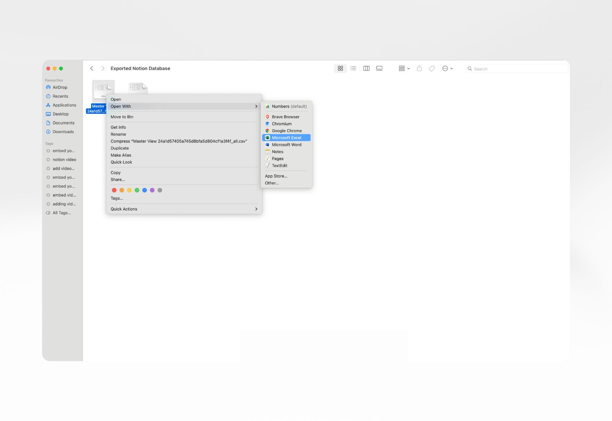Click the Share toolbar icon
612x421 pixels.
(x=419, y=69)
